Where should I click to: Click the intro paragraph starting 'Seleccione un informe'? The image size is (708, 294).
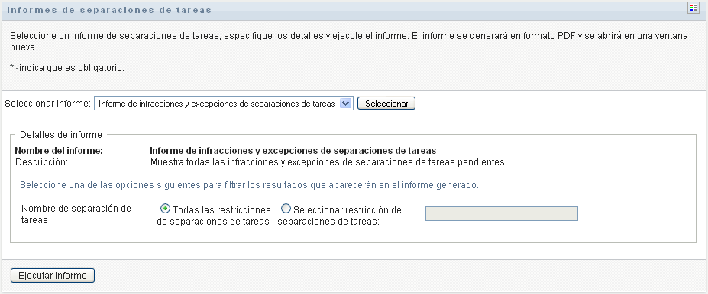click(x=348, y=41)
